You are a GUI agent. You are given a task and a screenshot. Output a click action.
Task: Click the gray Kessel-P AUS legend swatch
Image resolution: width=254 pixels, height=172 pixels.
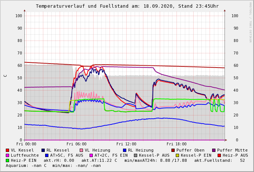tap(136, 155)
